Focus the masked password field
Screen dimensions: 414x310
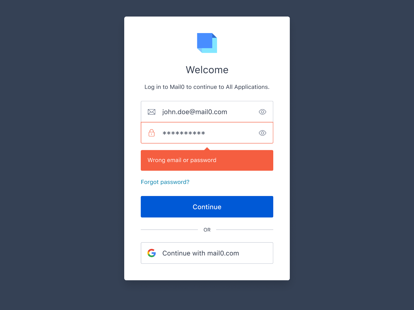click(x=207, y=133)
